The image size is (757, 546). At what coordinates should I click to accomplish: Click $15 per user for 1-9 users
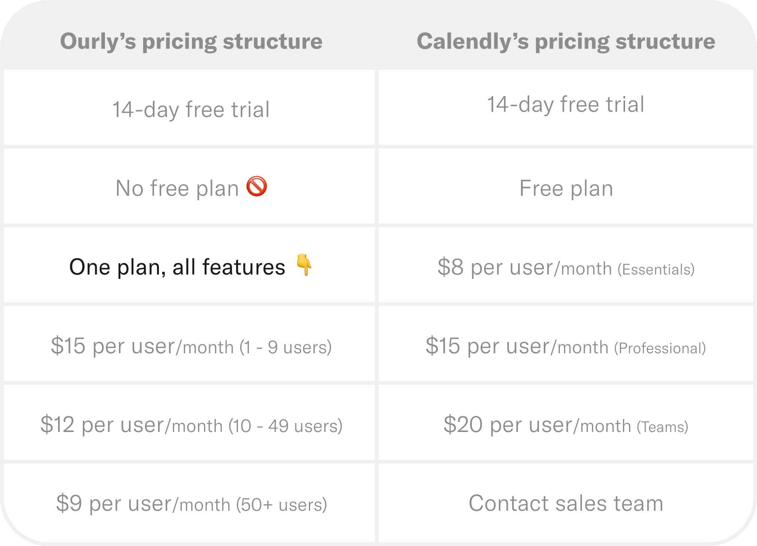coord(191,346)
